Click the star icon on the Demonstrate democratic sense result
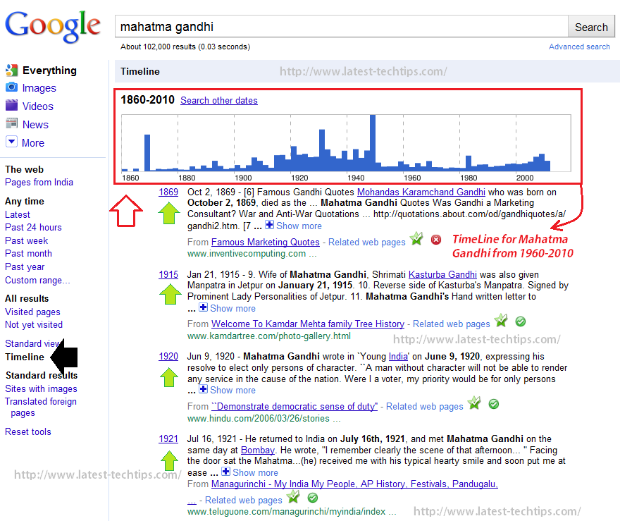 473,403
